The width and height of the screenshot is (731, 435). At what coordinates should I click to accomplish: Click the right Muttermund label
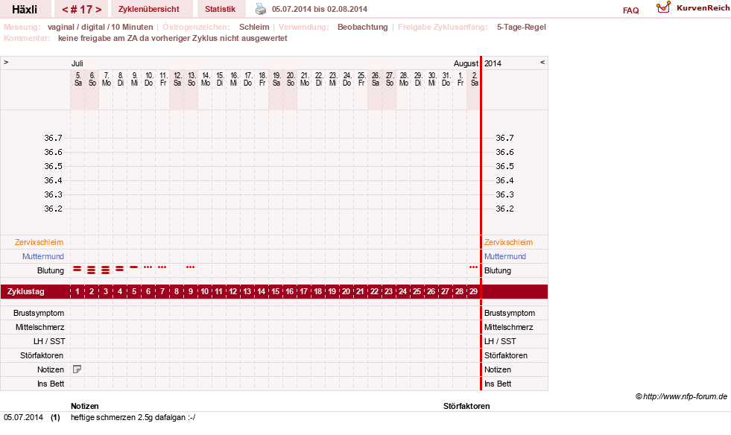(505, 256)
